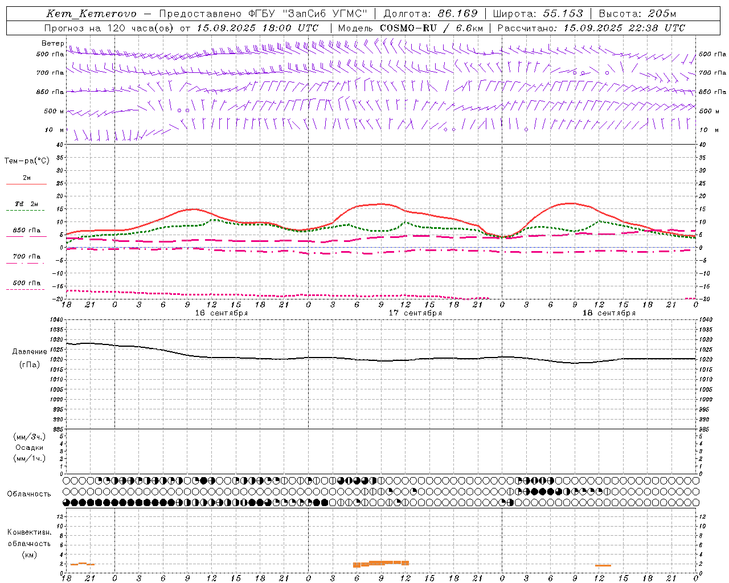This screenshot has height=583, width=729.
Task: Click the model name 'COSMO-RU / 6.6км'
Action: coord(431,28)
